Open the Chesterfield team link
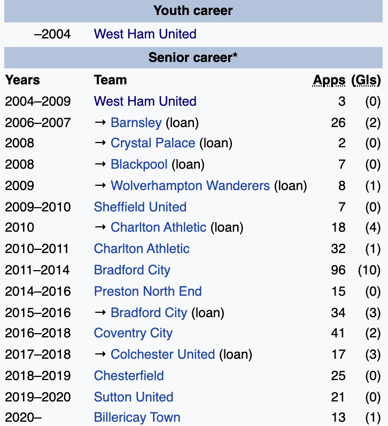 pyautogui.click(x=129, y=376)
